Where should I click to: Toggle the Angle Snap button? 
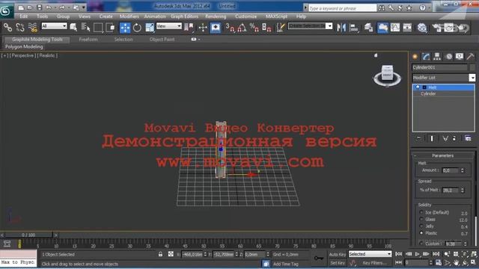(x=242, y=28)
